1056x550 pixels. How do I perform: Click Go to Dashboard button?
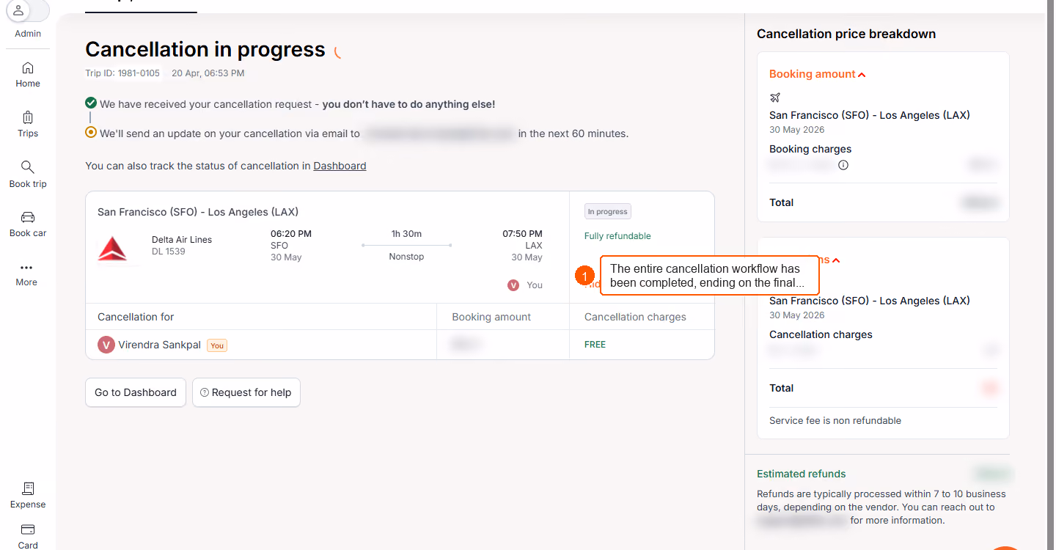136,392
